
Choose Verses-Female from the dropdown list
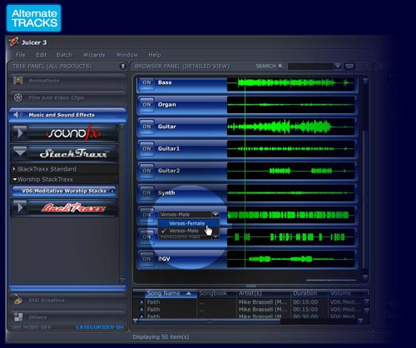(189, 223)
